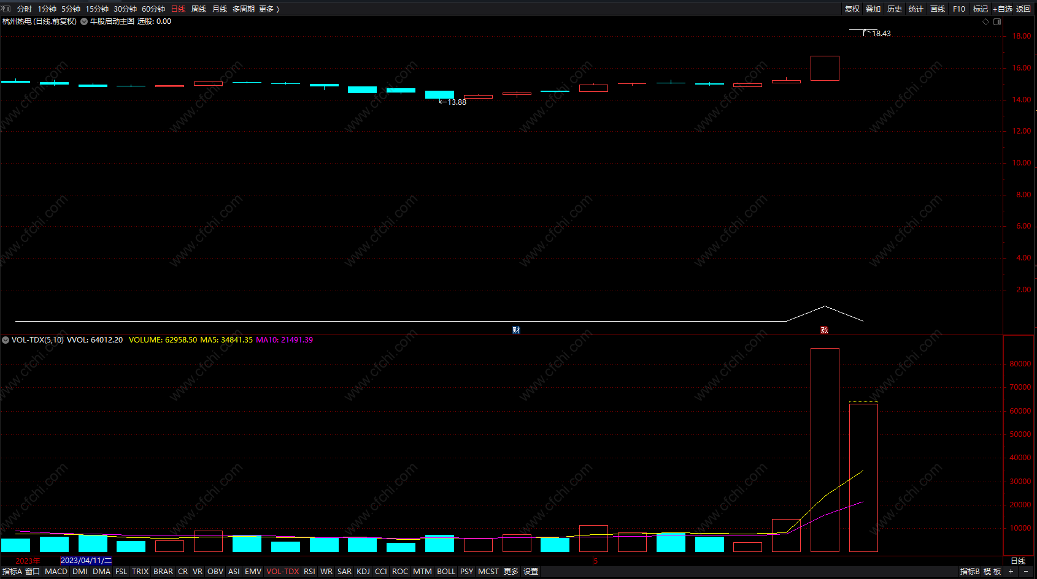Open the 多周期 multi-period view
This screenshot has height=579, width=1037.
tap(244, 9)
